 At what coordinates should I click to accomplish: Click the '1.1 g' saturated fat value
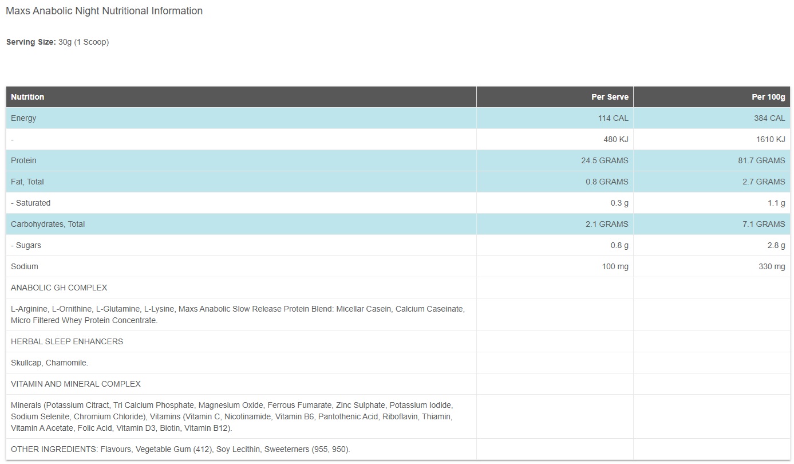click(776, 203)
